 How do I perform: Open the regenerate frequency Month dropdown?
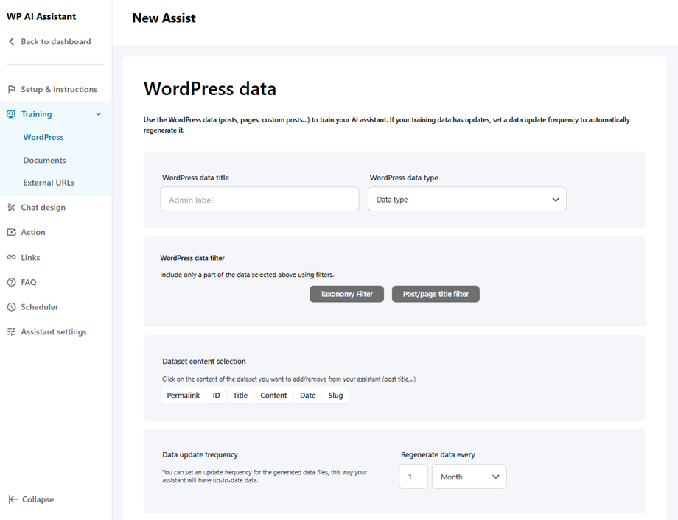tap(469, 477)
